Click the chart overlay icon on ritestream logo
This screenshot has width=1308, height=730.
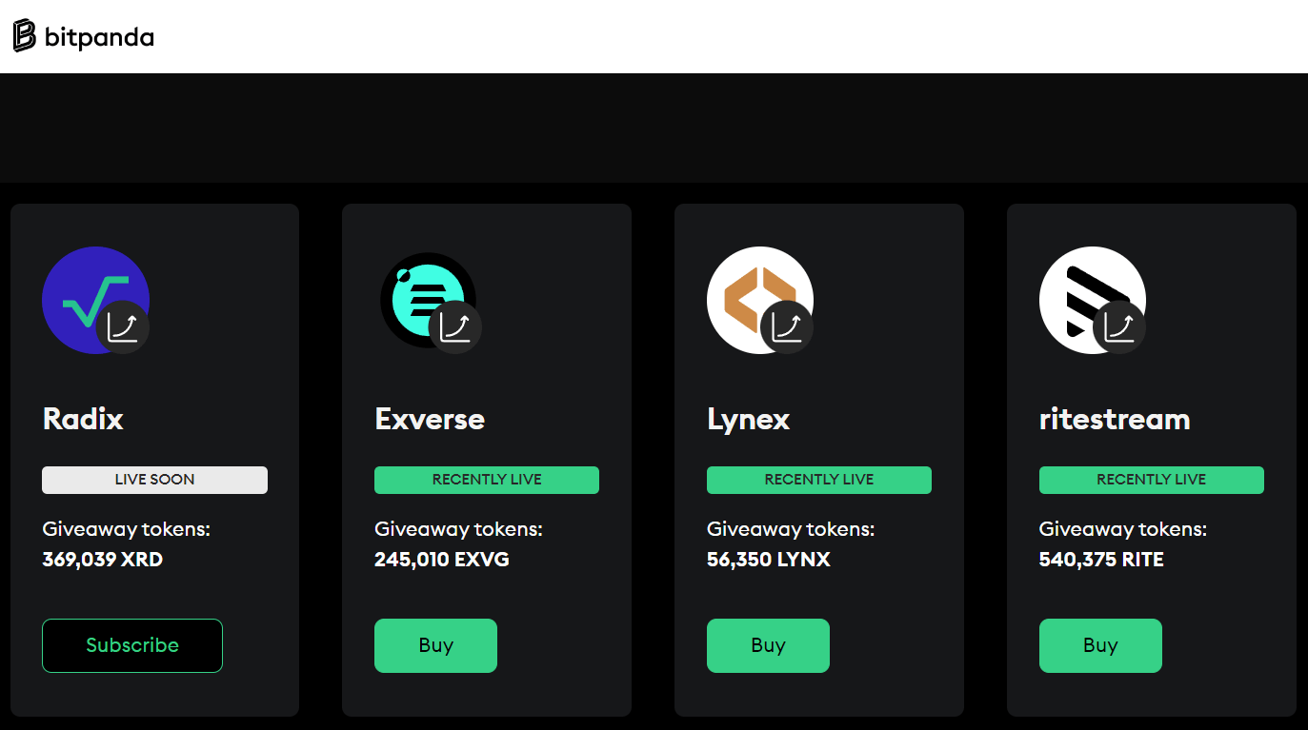pyautogui.click(x=1119, y=326)
